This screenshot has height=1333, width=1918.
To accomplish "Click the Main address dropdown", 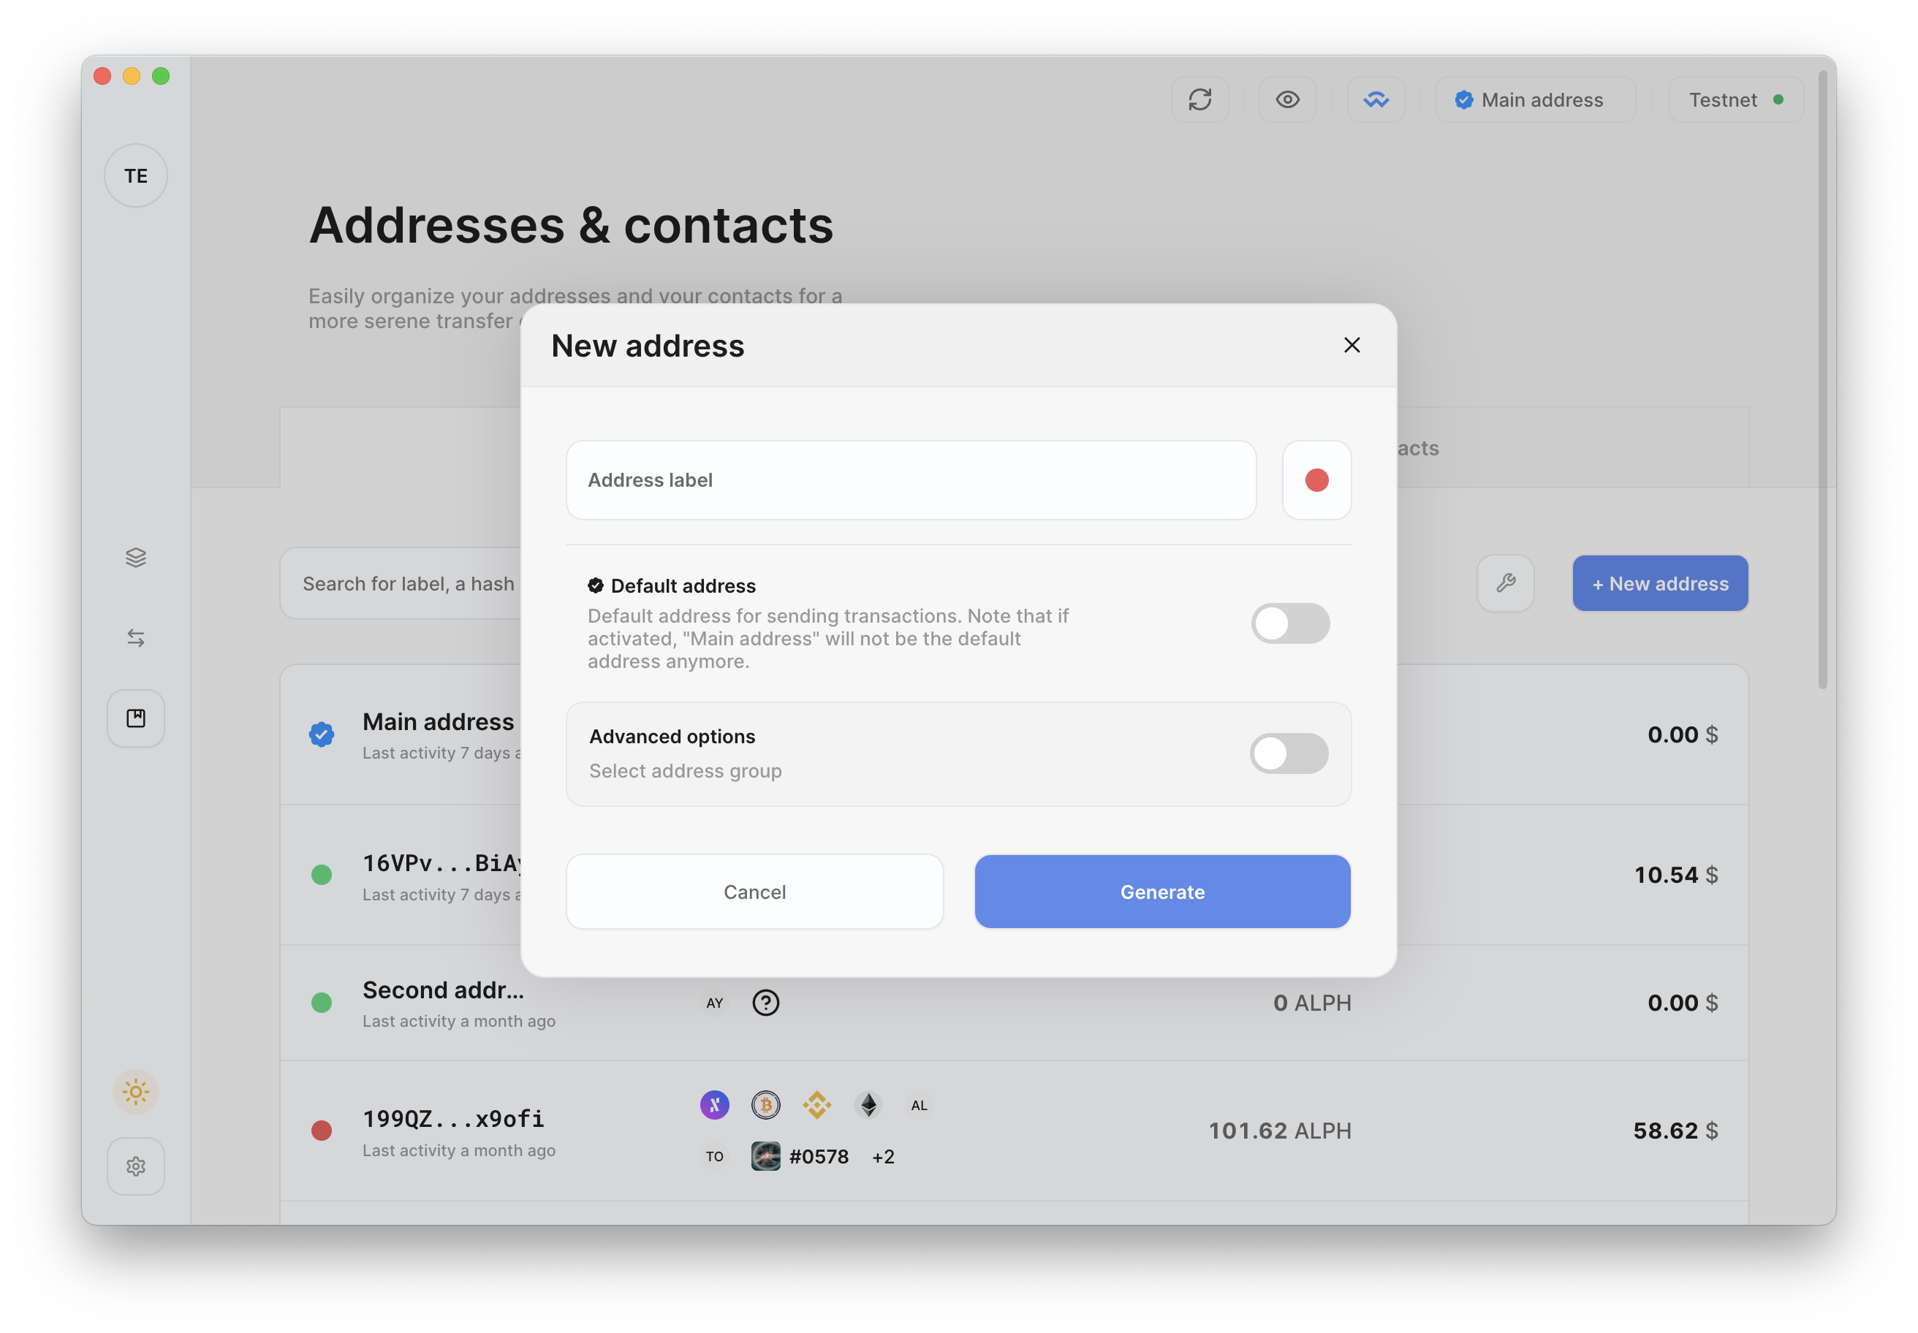I will click(x=1535, y=101).
